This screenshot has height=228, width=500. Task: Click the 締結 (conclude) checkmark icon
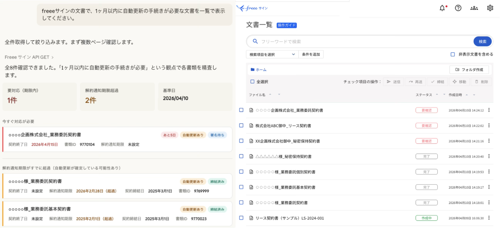(432, 82)
